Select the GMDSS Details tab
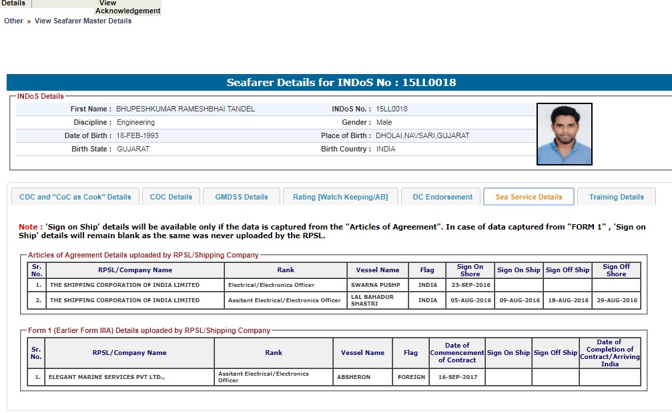Viewport: 672px width, 413px height. coord(241,197)
